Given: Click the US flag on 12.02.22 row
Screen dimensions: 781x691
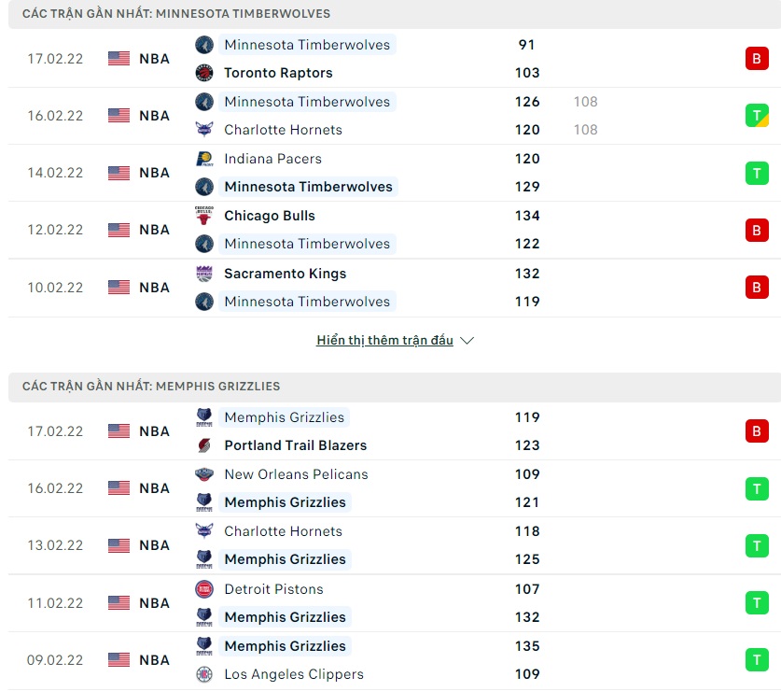Looking at the screenshot, I should click(119, 230).
